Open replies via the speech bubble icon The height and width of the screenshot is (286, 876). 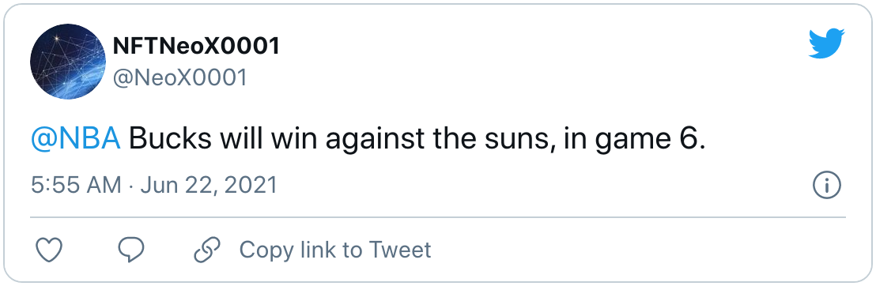[x=131, y=250]
